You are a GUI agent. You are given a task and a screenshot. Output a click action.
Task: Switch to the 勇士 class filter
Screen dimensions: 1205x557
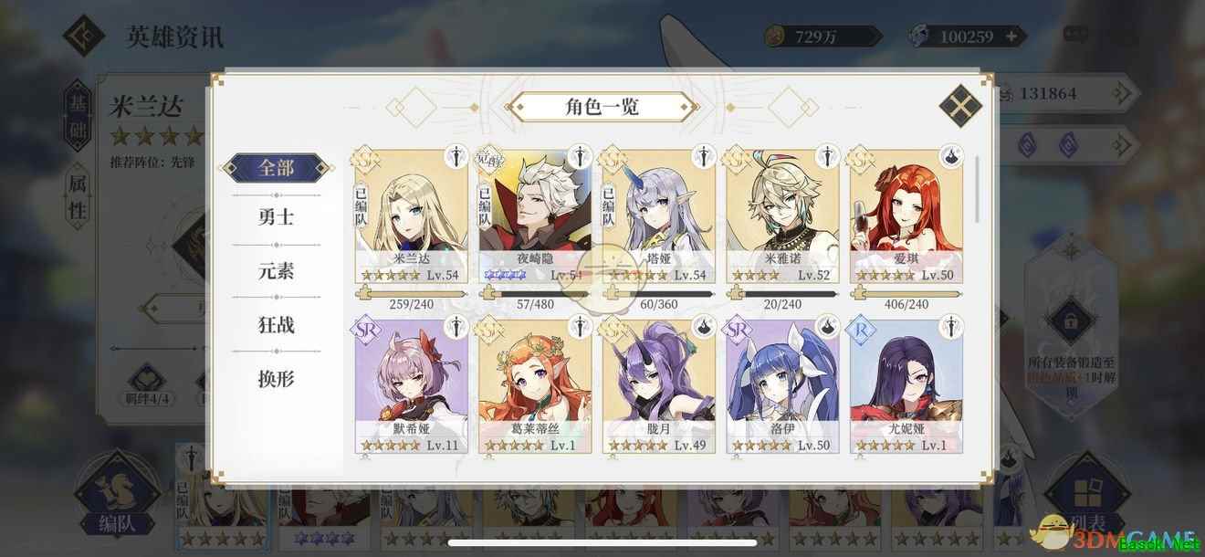[277, 217]
